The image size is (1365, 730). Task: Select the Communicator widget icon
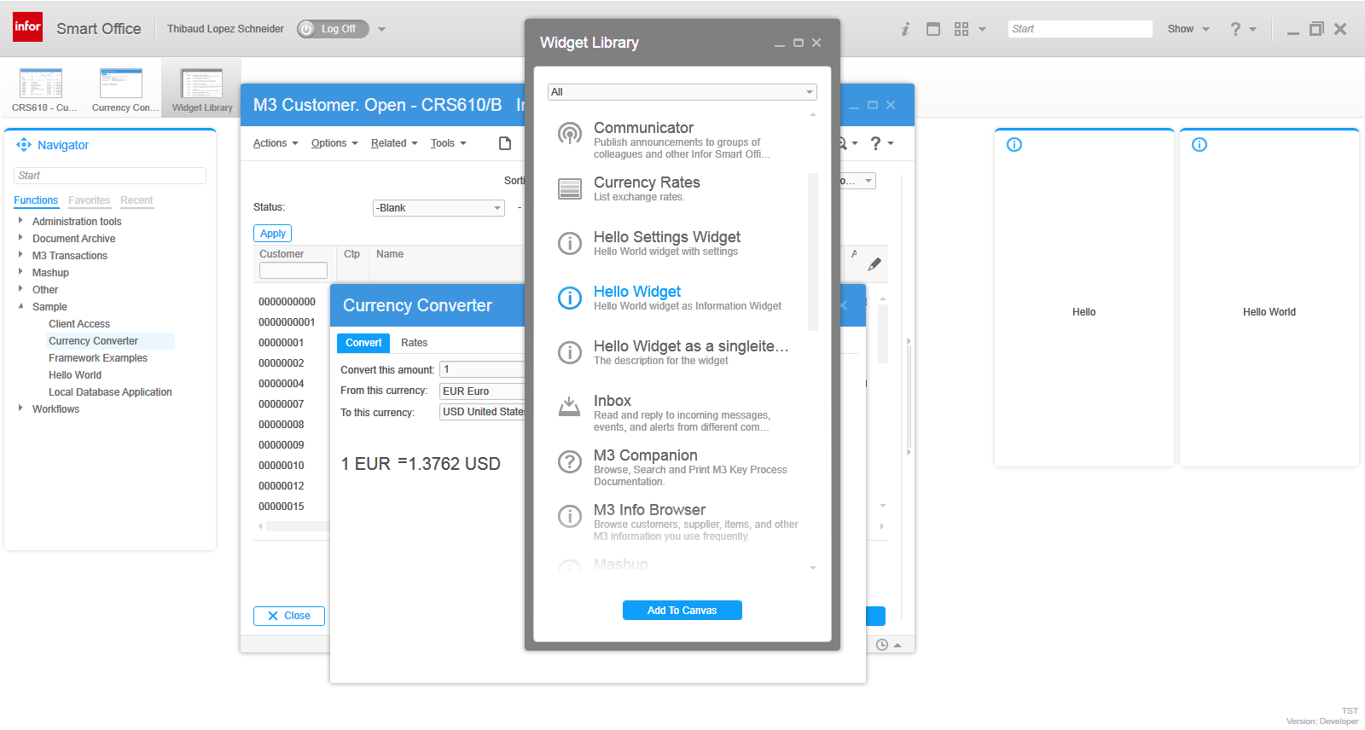[569, 134]
